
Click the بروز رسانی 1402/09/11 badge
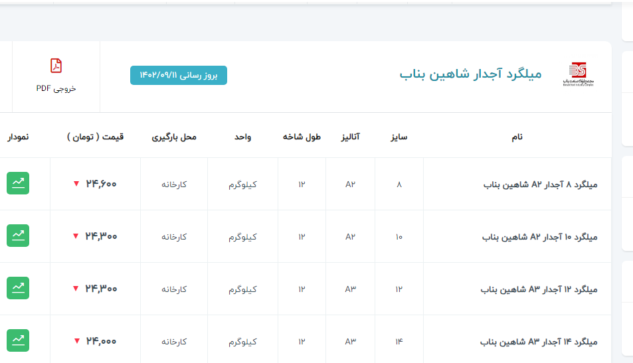[178, 75]
